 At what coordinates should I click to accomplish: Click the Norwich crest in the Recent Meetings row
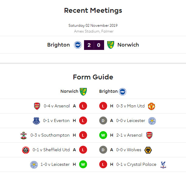(111, 45)
